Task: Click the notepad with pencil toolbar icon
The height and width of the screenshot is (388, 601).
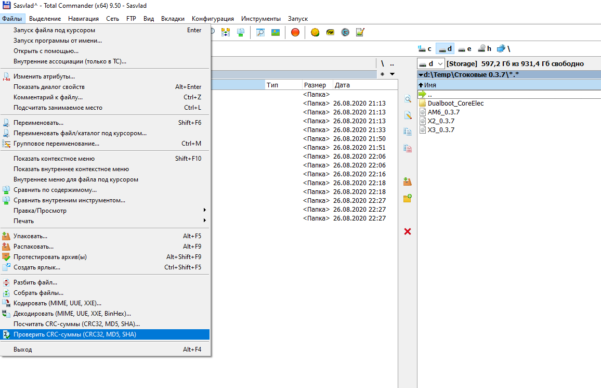Action: [x=360, y=33]
